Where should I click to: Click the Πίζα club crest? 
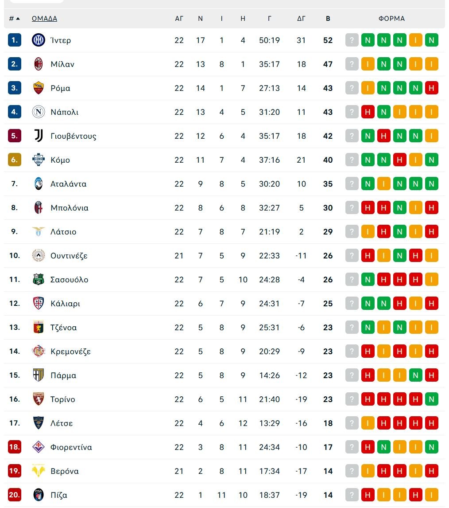pyautogui.click(x=39, y=495)
